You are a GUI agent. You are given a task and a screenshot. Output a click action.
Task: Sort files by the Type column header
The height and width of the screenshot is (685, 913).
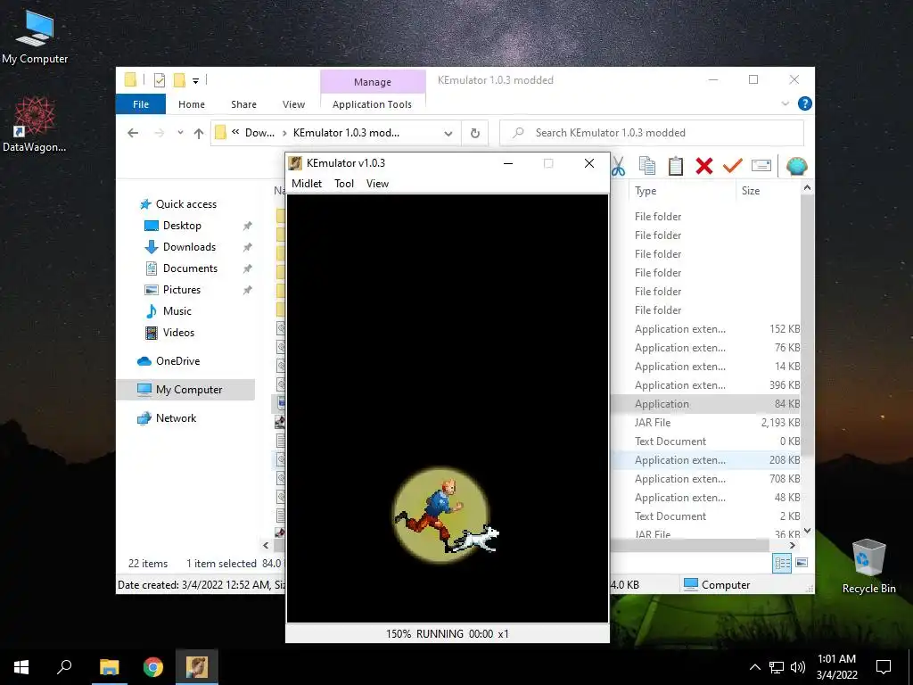tap(646, 191)
